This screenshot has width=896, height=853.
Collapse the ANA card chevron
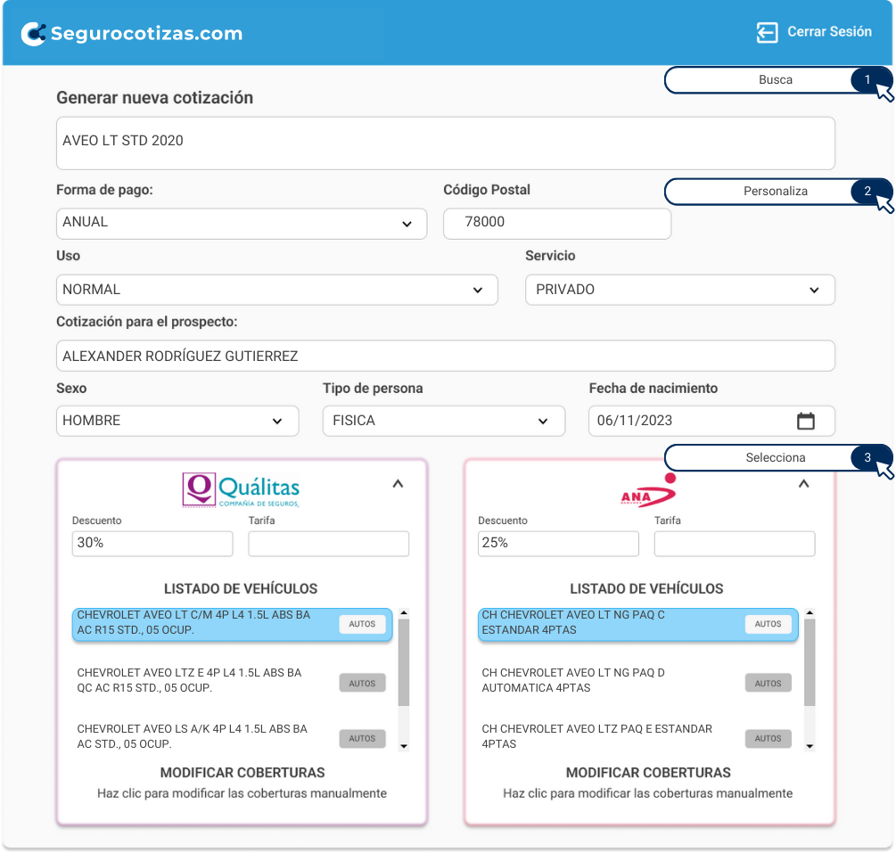click(803, 484)
